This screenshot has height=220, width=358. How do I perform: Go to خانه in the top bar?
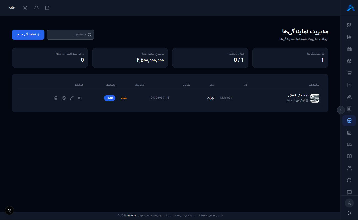[12, 8]
